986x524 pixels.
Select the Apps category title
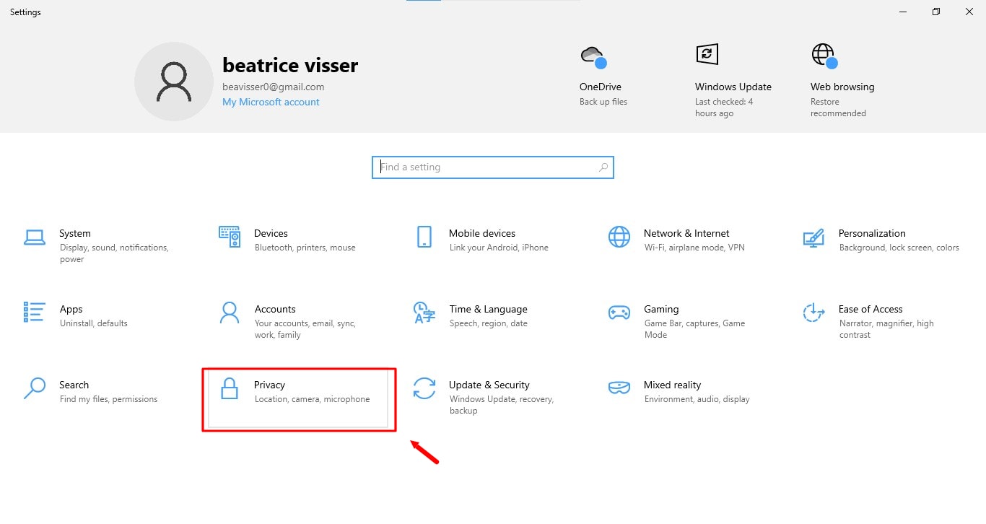[71, 309]
